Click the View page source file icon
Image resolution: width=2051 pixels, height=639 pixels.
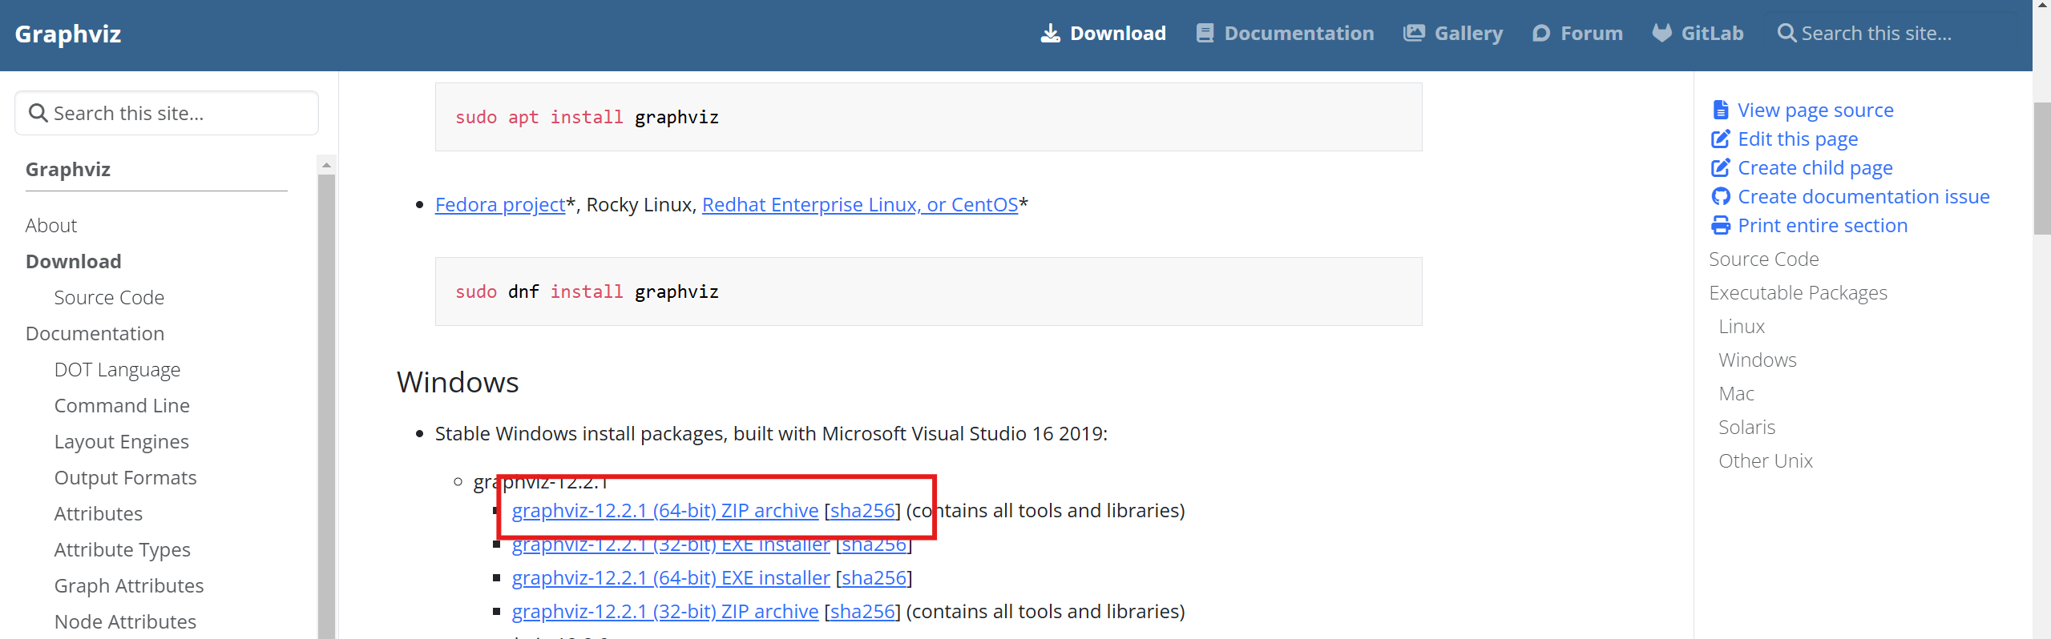point(1720,110)
